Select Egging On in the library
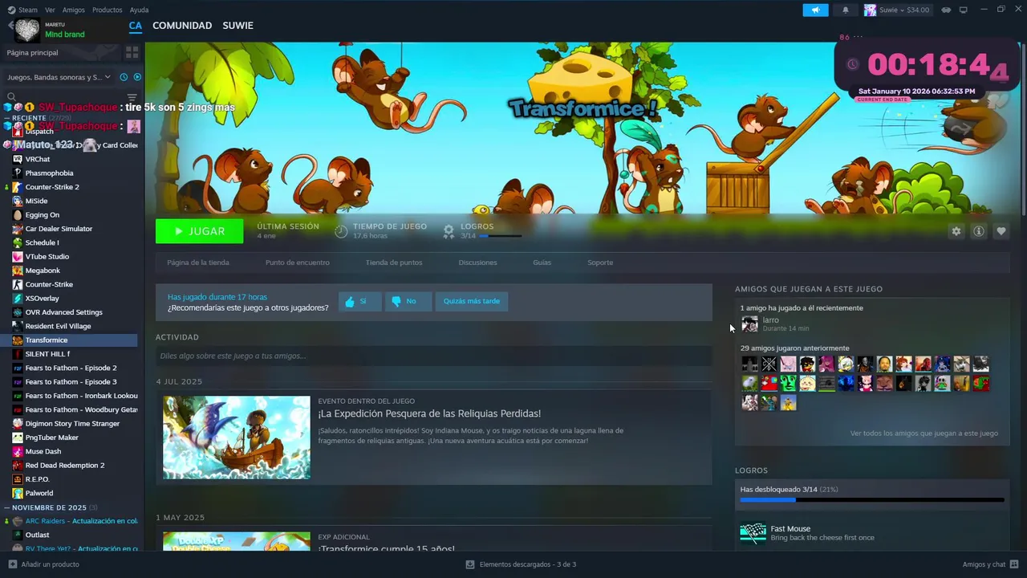The height and width of the screenshot is (578, 1027). click(42, 214)
